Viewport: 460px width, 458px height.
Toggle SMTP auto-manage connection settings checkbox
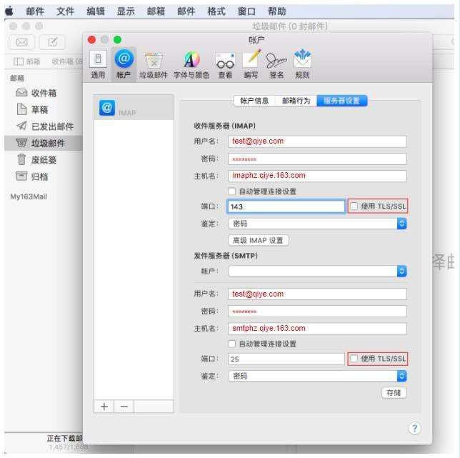[231, 344]
